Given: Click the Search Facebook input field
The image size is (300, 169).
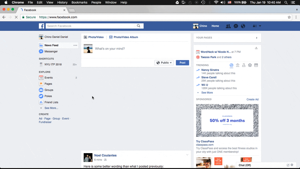Looking at the screenshot, I should [x=90, y=26].
